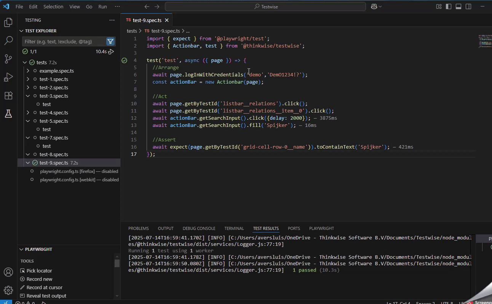Switch to the Ports tab
The width and height of the screenshot is (492, 304).
tap(294, 228)
